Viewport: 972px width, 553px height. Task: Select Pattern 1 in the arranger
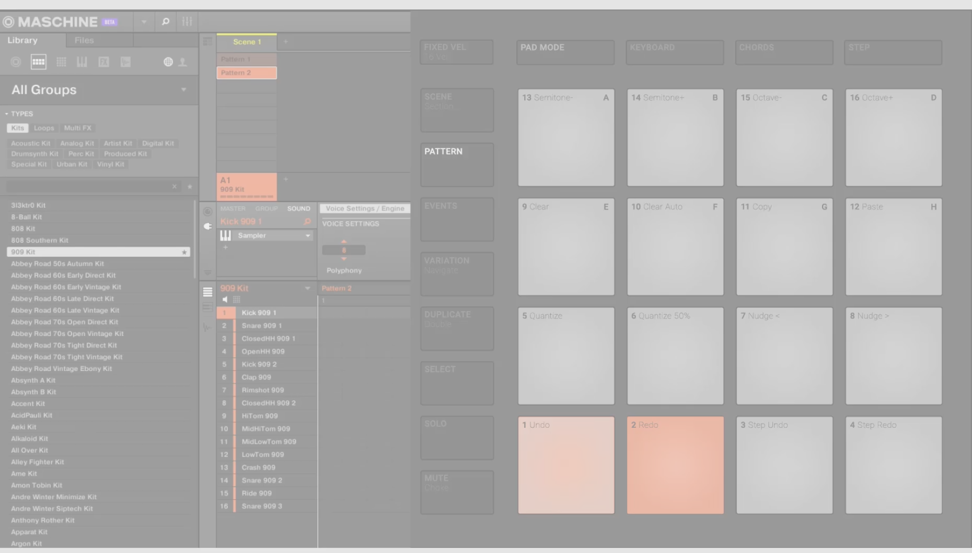point(247,59)
